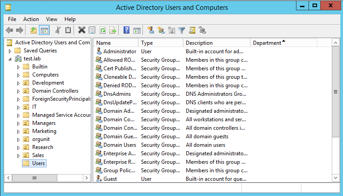This screenshot has width=343, height=196.
Task: Click the Cut scissors icon
Action: (x=58, y=30)
